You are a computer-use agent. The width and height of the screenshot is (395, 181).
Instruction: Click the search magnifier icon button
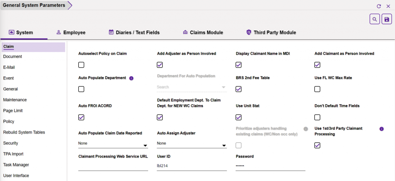[x=375, y=19]
